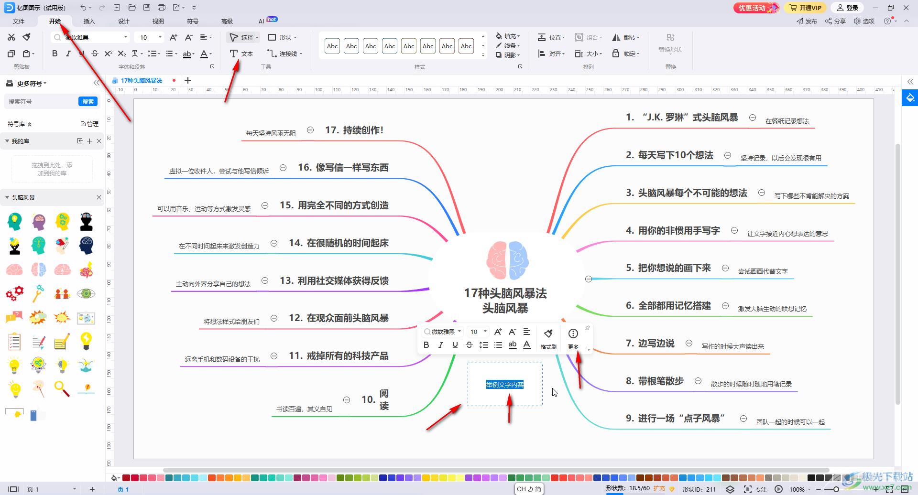Toggle Underline in floating toolbar
Image resolution: width=918 pixels, height=495 pixels.
click(x=455, y=345)
